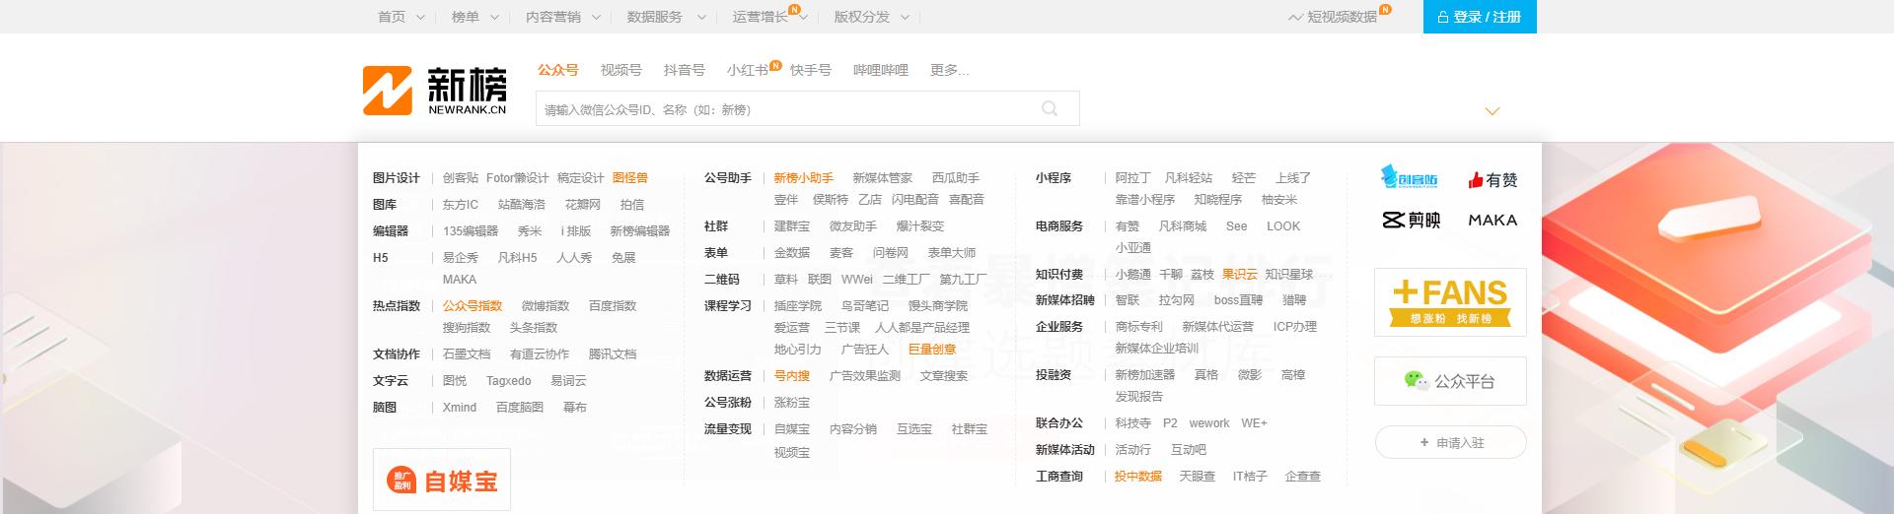The height and width of the screenshot is (514, 1894).
Task: Open the 东方IC image library link
Action: pyautogui.click(x=461, y=205)
